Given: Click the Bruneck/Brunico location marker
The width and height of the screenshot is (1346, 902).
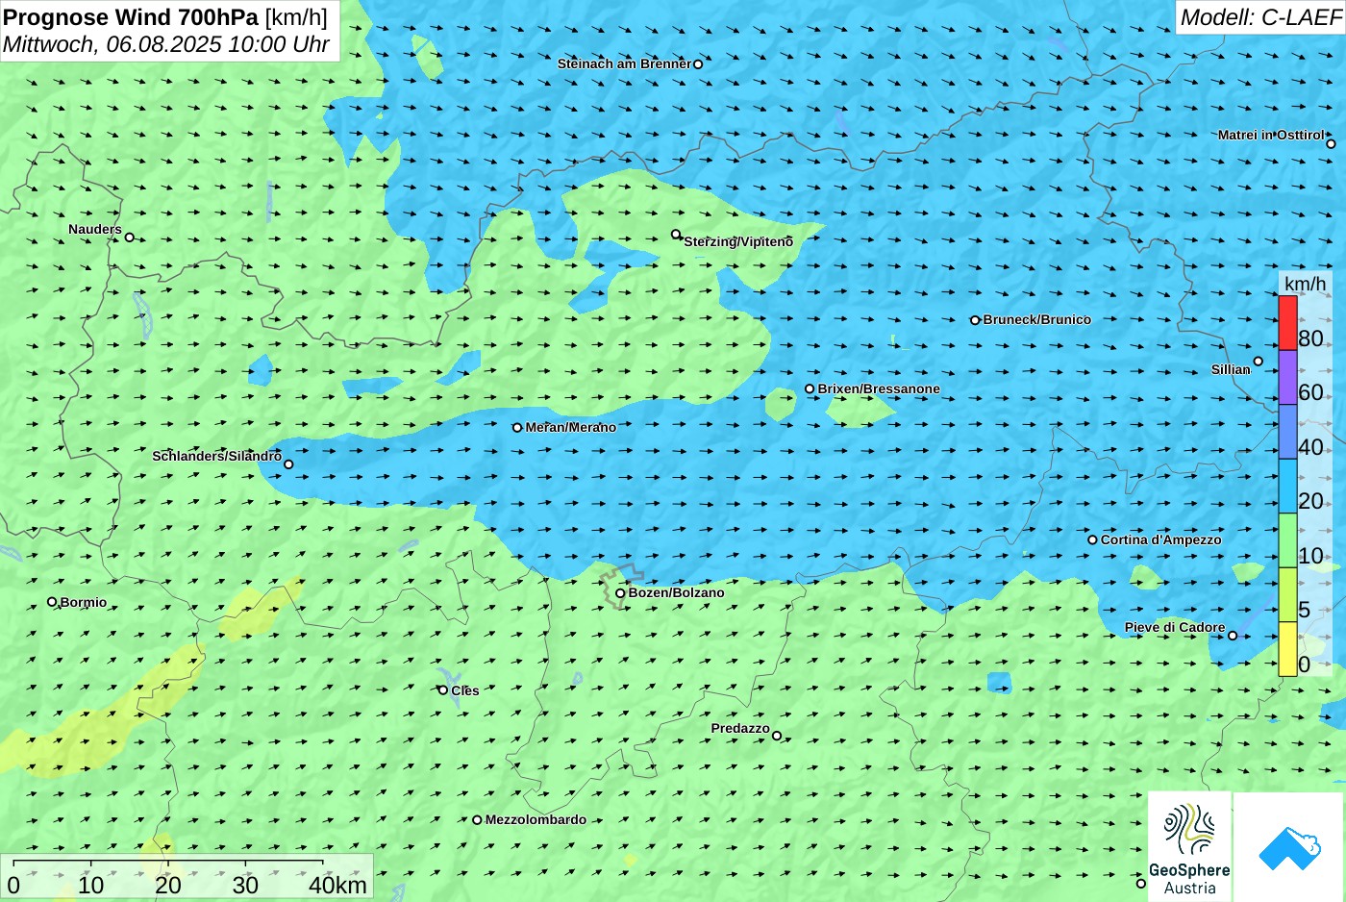Looking at the screenshot, I should [x=975, y=320].
